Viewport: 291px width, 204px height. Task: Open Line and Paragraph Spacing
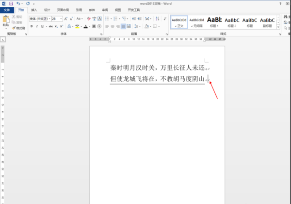[136, 26]
